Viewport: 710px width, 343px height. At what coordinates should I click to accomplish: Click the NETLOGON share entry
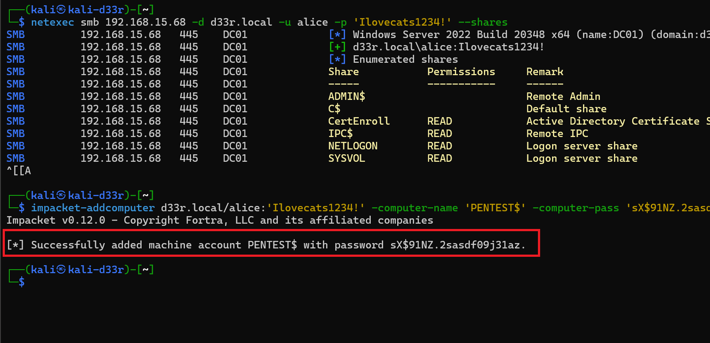[x=353, y=146]
